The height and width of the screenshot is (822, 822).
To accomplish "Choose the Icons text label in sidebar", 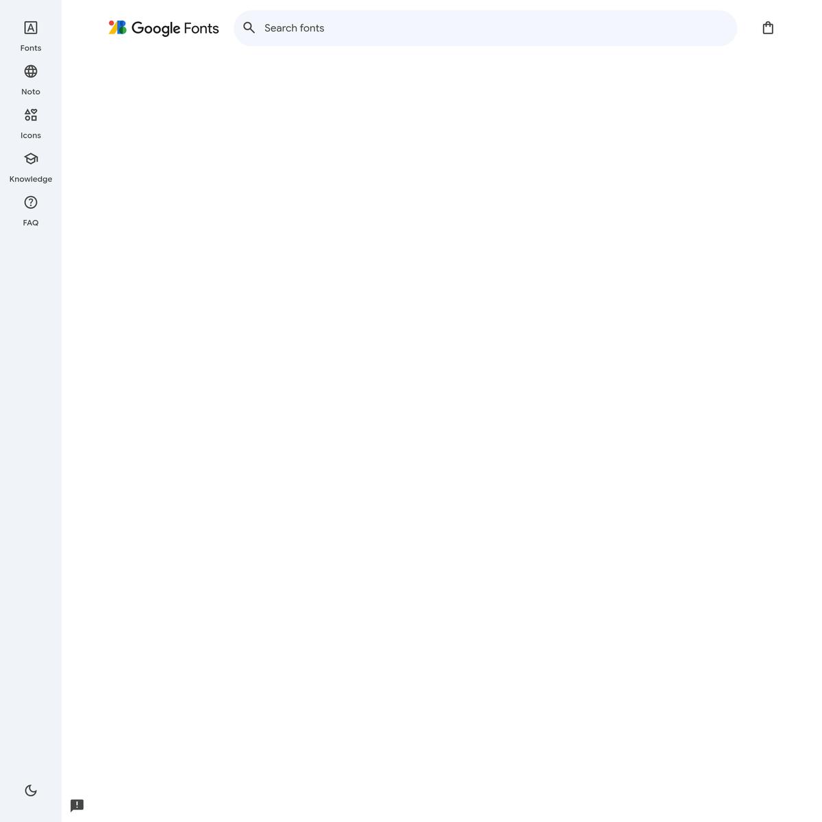I will 31,136.
